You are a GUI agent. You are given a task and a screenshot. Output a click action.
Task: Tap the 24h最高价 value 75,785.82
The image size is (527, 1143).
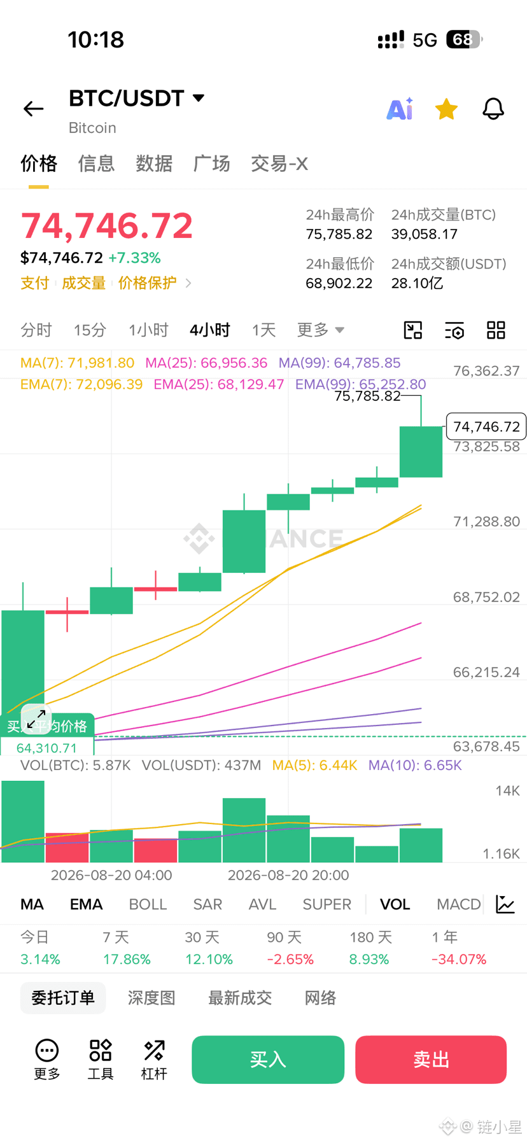pyautogui.click(x=339, y=234)
